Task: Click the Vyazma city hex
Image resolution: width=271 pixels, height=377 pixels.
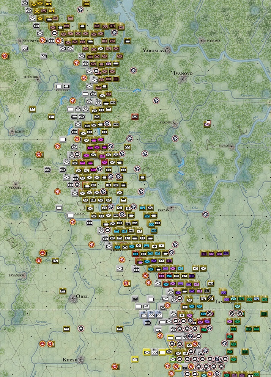Action: tap(16, 184)
